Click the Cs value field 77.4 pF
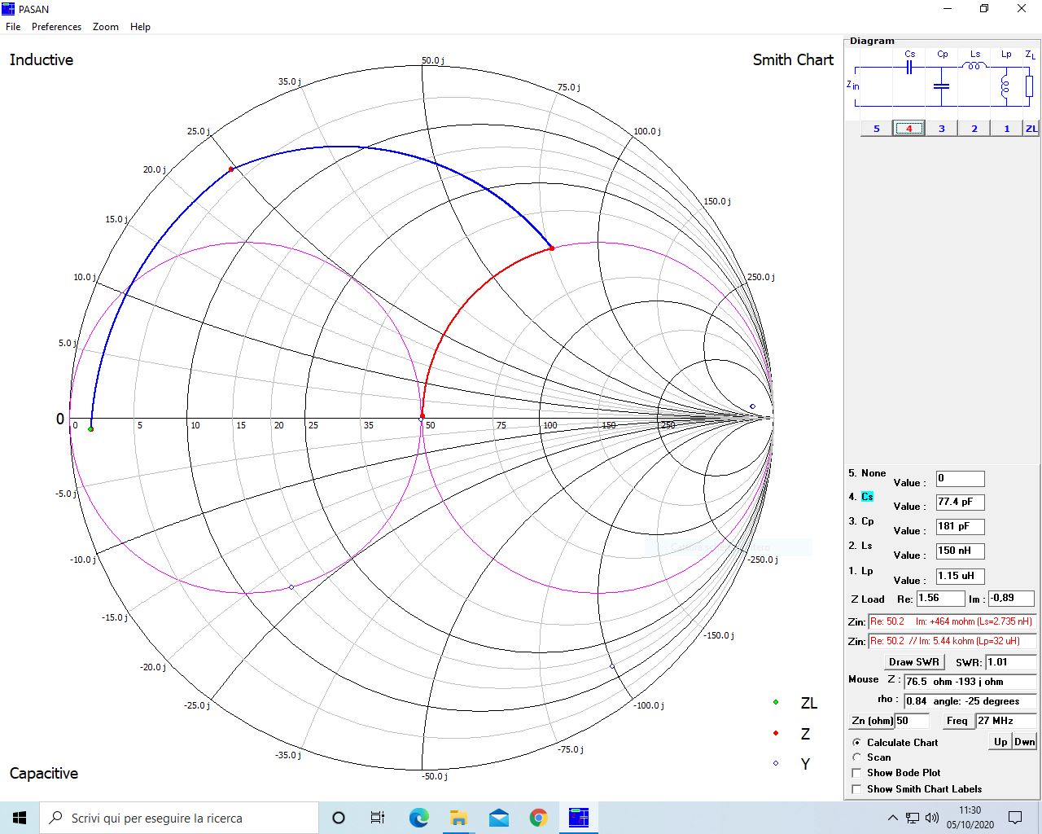 click(960, 503)
